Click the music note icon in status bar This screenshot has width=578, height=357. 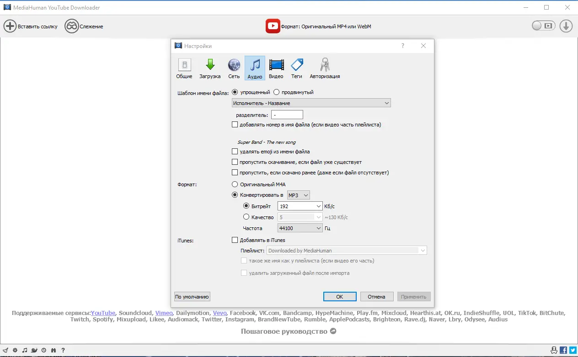pyautogui.click(x=25, y=350)
